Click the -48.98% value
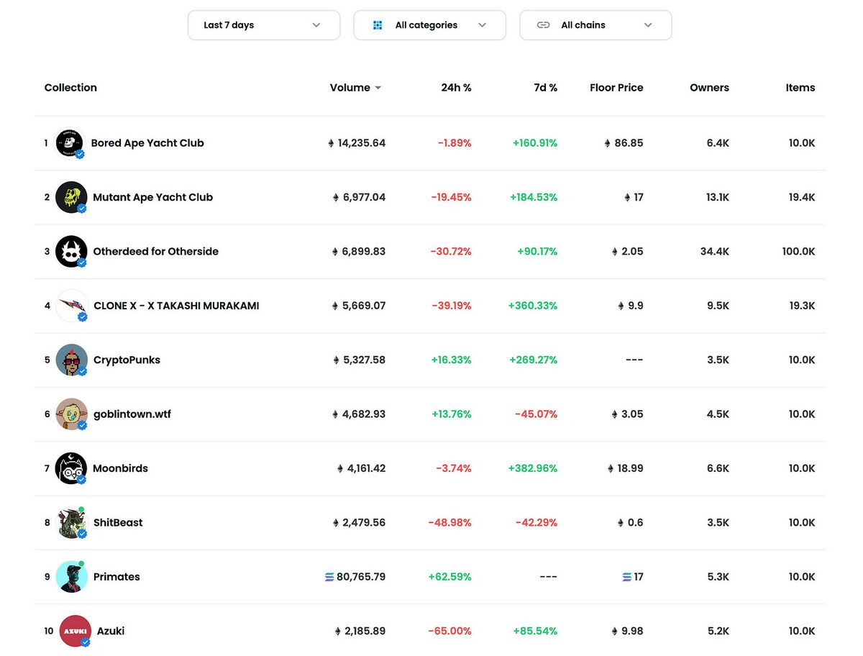 [449, 523]
